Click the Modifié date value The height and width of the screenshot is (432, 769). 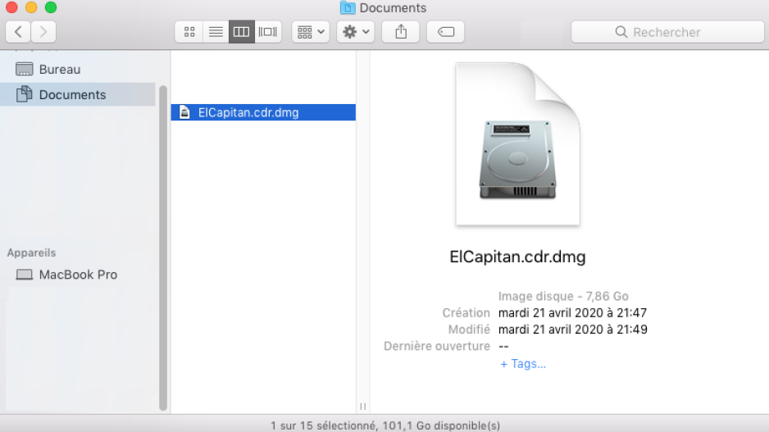(x=572, y=330)
